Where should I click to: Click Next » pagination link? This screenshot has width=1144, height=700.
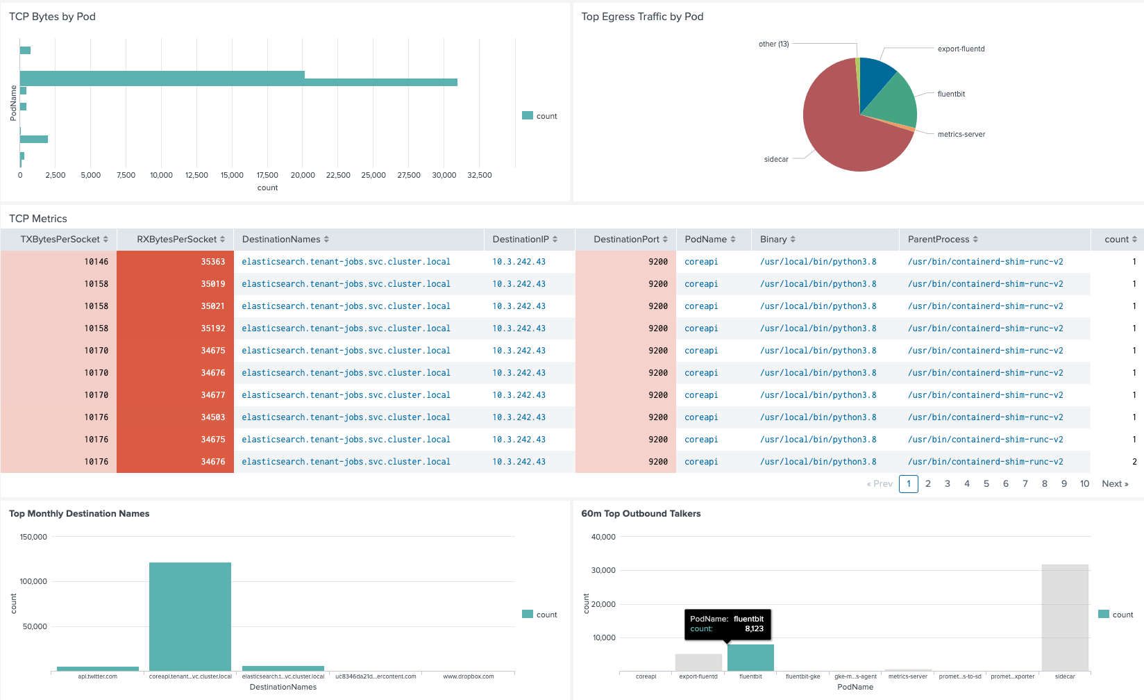point(1115,484)
